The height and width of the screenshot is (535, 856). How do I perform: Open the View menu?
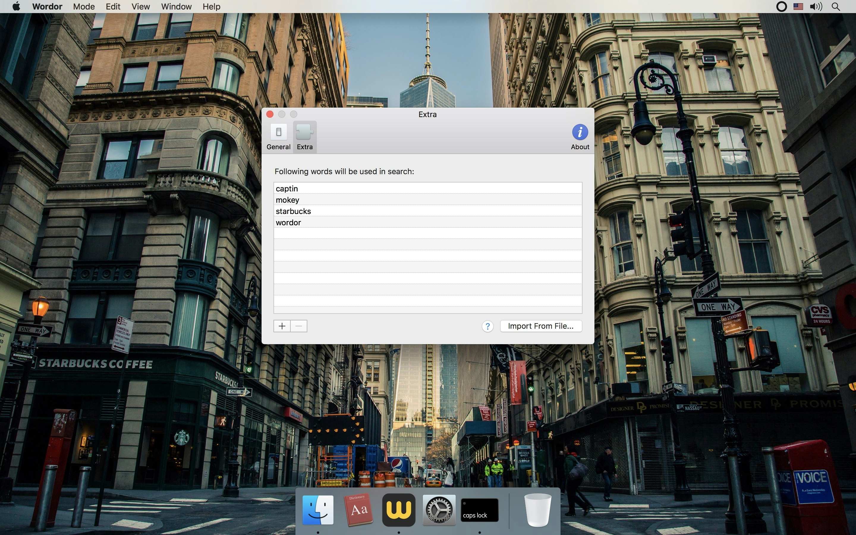coord(140,6)
